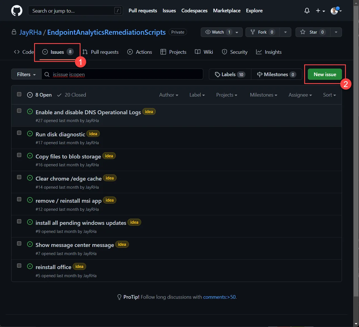
Task: Open the Wiki tab
Action: 204,52
